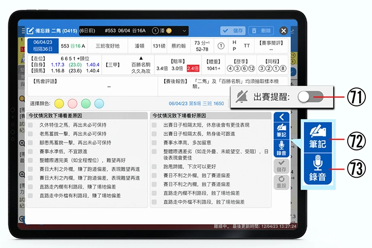Tick 整體際遇完美(如全程慳位),難望再好
Image resolution: width=372 pixels, height=248 pixels.
(30, 160)
